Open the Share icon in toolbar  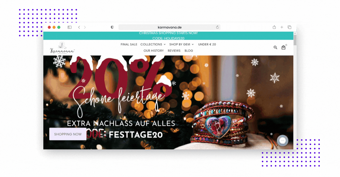tap(274, 27)
